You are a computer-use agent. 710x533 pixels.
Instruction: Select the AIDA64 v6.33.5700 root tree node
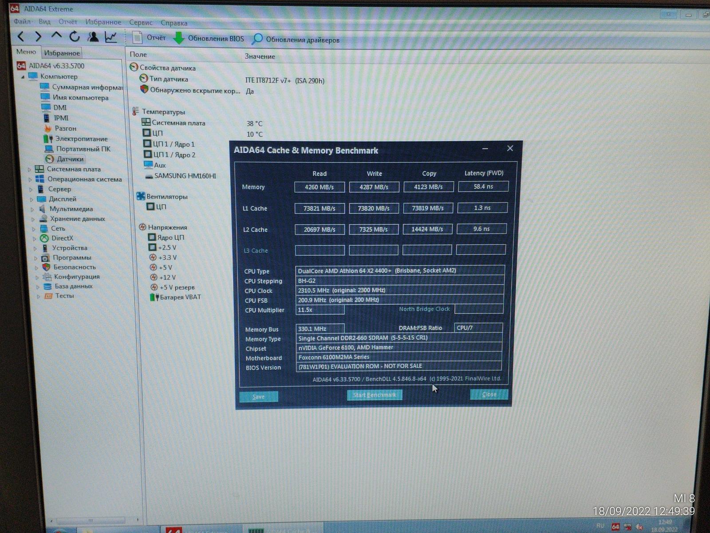51,66
